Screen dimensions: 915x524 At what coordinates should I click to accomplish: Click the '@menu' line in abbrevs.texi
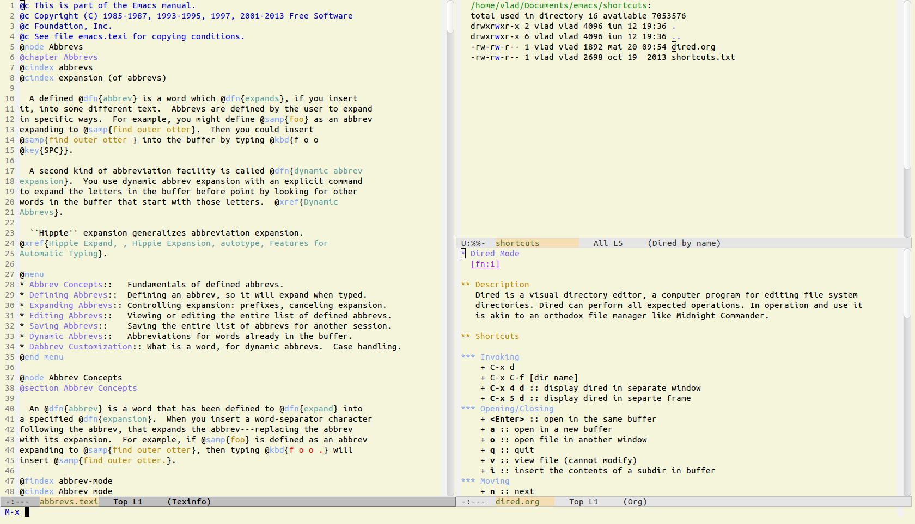pos(32,274)
